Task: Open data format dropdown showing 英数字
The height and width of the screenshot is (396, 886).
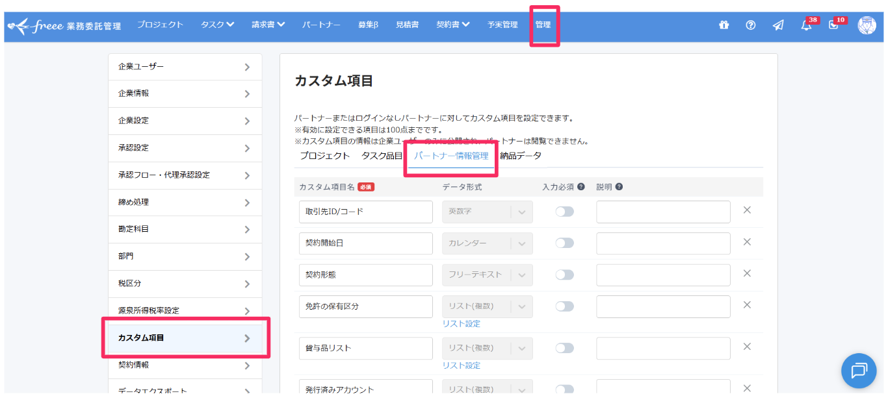Action: coord(487,212)
